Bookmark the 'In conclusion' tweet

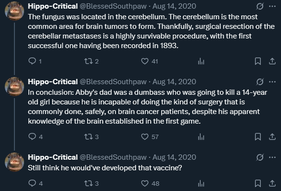(258, 137)
